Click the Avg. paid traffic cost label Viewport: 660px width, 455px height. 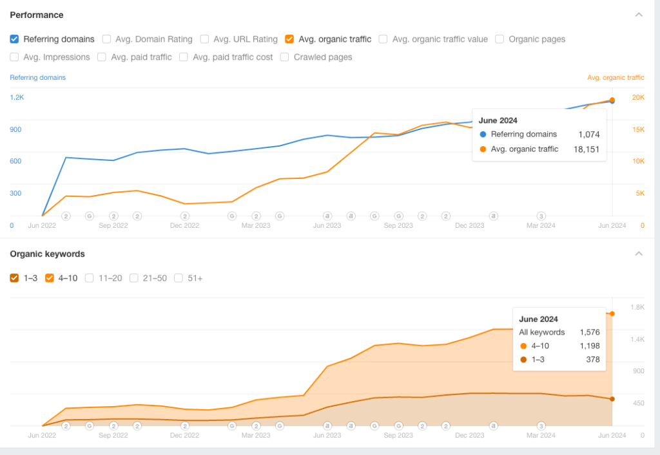pos(233,57)
